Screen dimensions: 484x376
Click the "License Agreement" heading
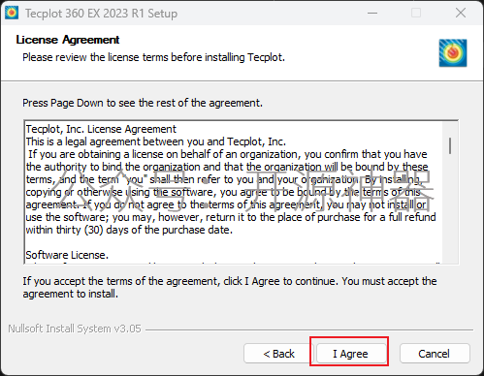68,40
